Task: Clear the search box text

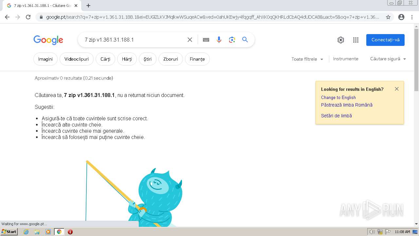Action: [x=190, y=40]
